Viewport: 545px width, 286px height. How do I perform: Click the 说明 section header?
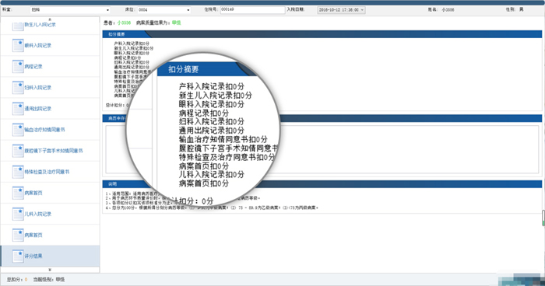point(322,184)
